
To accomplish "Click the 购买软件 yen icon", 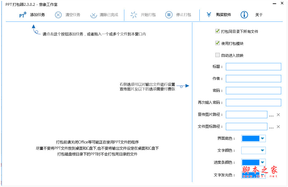I will 209,15.
